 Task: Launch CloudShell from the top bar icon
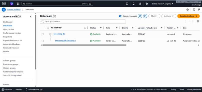pyautogui.click(x=127, y=4)
